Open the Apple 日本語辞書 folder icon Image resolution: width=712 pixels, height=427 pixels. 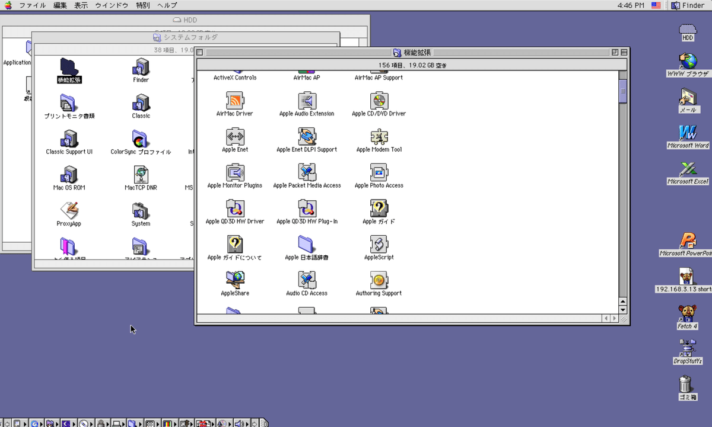(307, 245)
